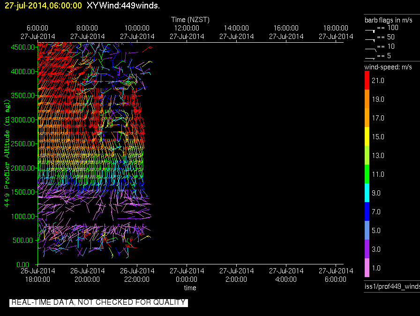Screen dimensions: 420x316
Task: Click the green 11.0 legend color
Action: (367, 174)
